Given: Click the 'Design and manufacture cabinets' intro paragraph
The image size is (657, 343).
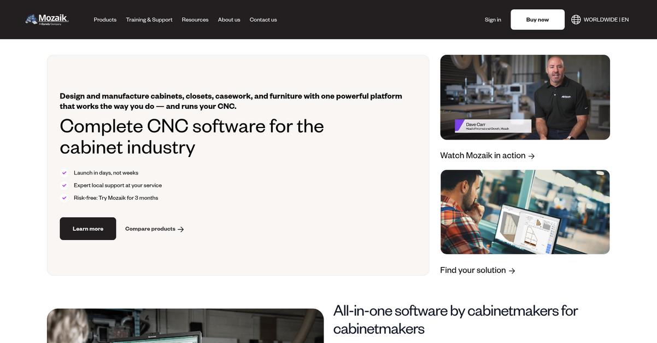Looking at the screenshot, I should [x=231, y=101].
